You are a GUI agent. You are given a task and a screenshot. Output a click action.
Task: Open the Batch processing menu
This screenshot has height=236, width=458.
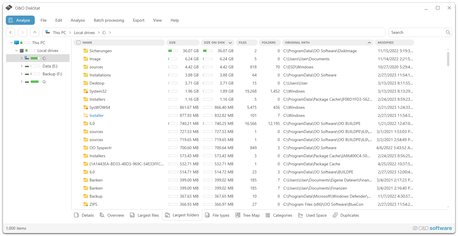coord(109,20)
